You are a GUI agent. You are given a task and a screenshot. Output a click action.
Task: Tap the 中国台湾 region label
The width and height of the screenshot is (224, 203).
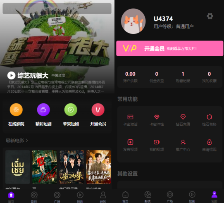point(58,76)
